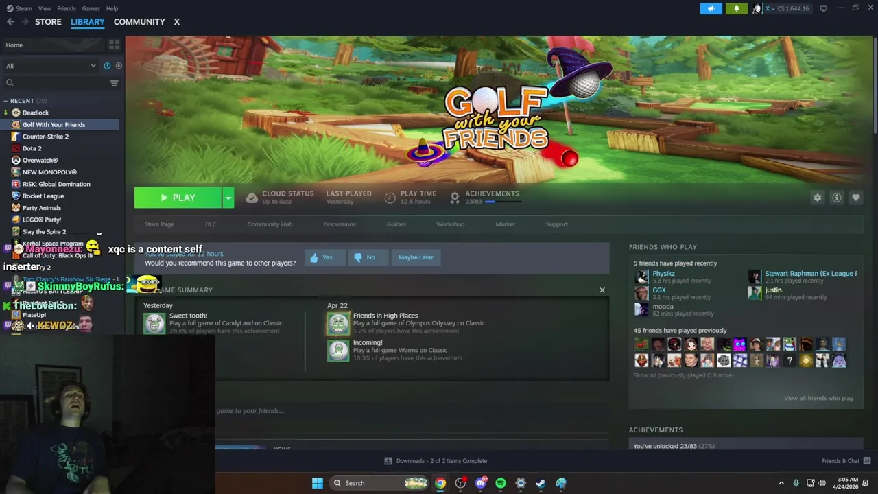Open the Steam menu
Screen dimensions: 878x494
(20, 8)
